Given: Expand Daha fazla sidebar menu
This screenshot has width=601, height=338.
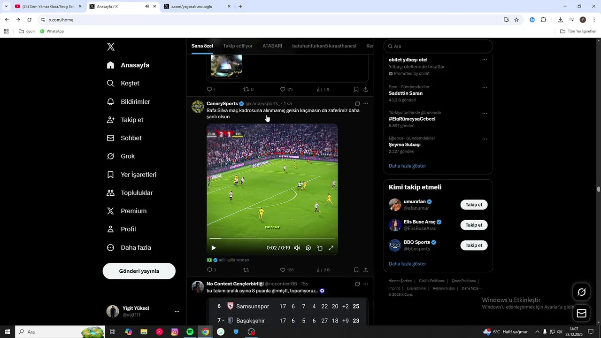Looking at the screenshot, I should pos(129,247).
